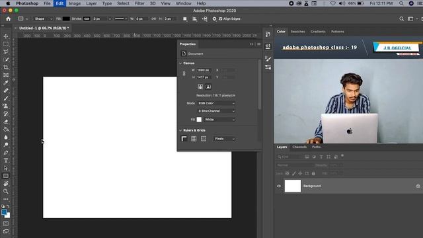Screen dimensions: 423x238
Task: Open the Edit menu
Action: (59, 3)
